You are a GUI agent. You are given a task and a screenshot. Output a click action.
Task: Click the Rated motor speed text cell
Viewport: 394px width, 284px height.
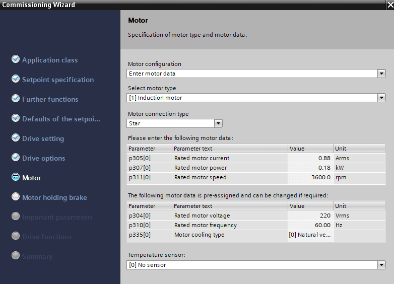(x=230, y=177)
